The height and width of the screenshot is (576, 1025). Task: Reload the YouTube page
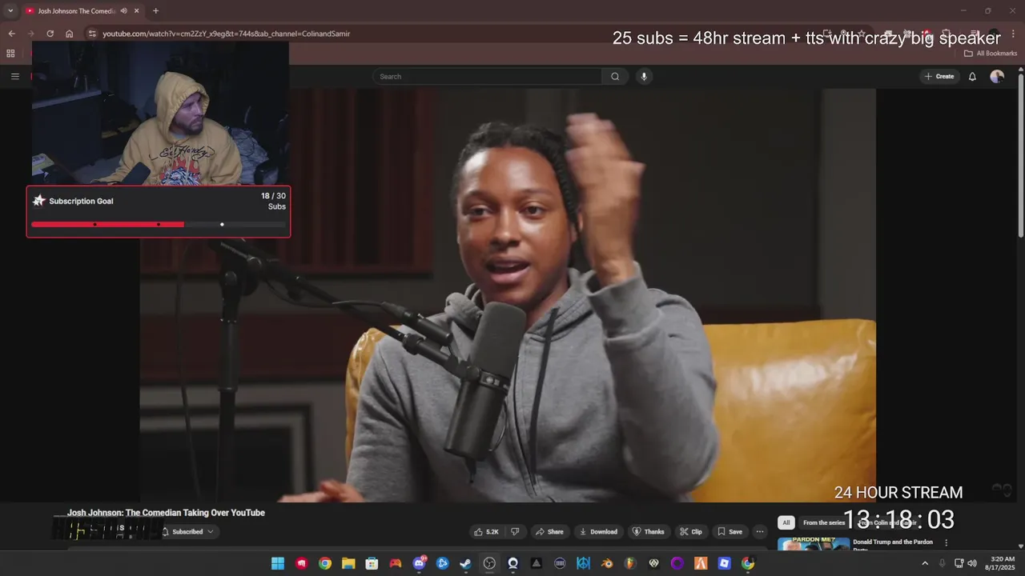[50, 34]
